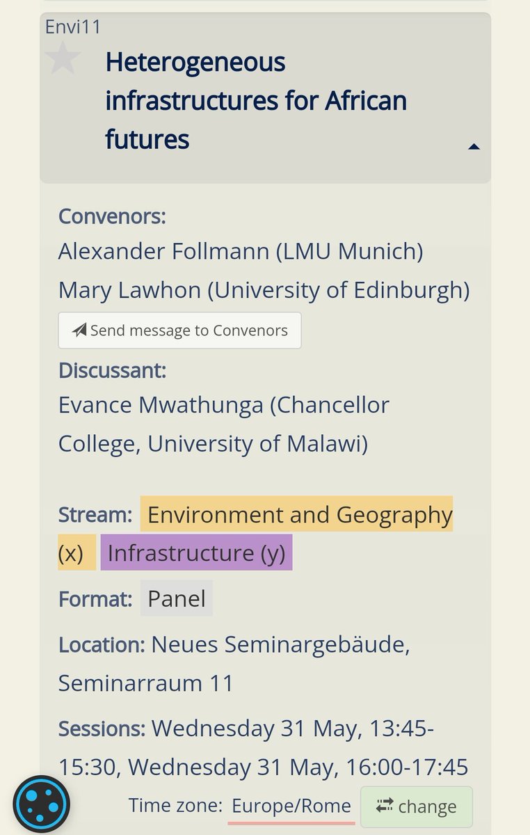Click the paper plane icon beside Send message

[x=80, y=331]
